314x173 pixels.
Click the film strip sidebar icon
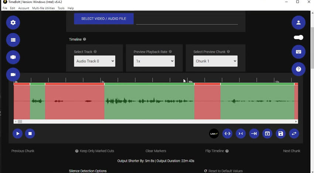(13, 57)
